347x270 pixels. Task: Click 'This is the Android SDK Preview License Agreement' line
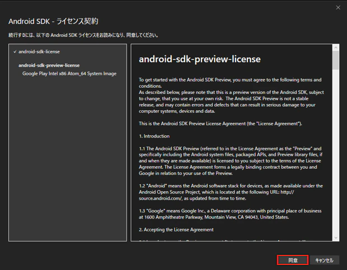[x=221, y=124]
